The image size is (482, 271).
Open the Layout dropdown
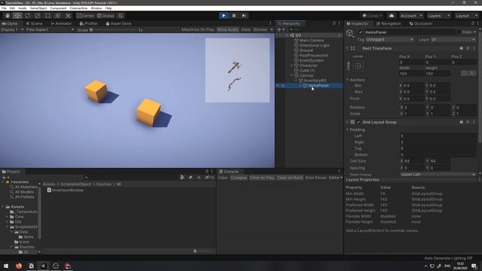point(466,16)
